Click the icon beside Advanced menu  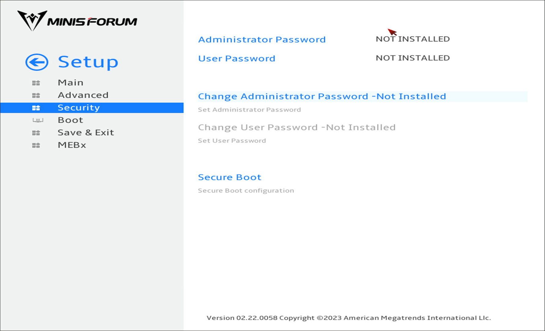click(x=36, y=95)
